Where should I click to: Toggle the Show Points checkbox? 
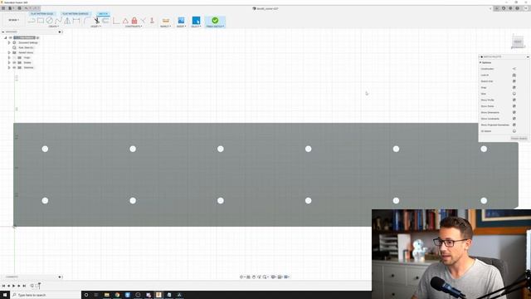[514, 106]
